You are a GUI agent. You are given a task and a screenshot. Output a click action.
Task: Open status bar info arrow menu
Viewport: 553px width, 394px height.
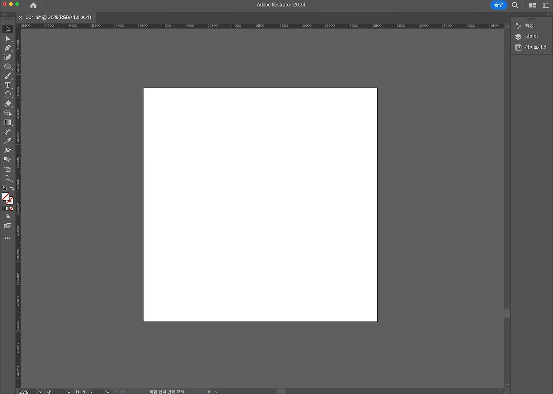(x=209, y=392)
